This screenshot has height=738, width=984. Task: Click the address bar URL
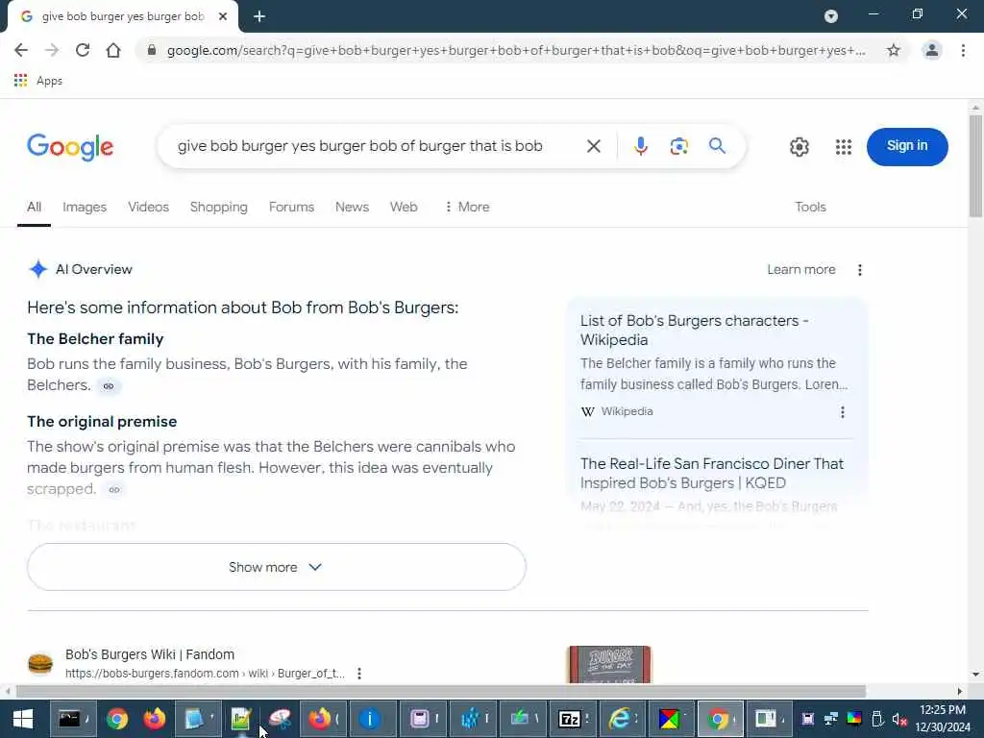point(516,50)
